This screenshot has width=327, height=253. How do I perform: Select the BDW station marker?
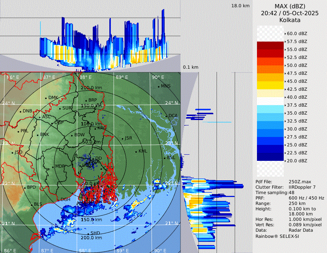(72, 136)
